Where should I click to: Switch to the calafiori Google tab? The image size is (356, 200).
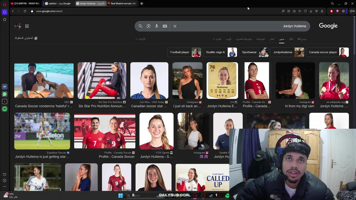(58, 4)
